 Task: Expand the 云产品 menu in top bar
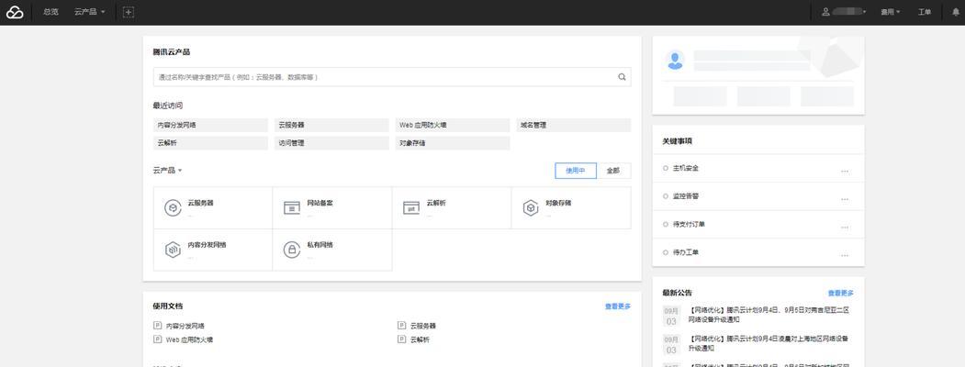(89, 12)
